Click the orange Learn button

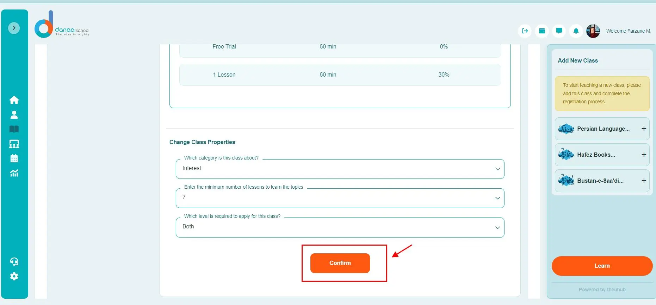coord(602,266)
